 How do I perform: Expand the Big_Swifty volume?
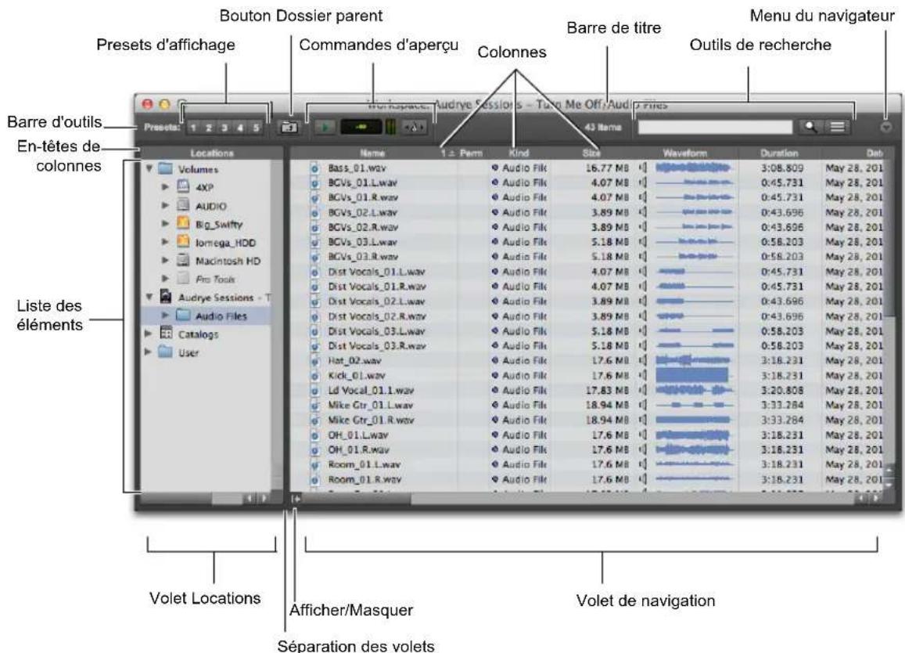tap(165, 223)
